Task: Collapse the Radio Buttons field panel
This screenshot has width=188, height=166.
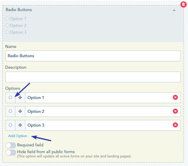Action: pos(174,10)
